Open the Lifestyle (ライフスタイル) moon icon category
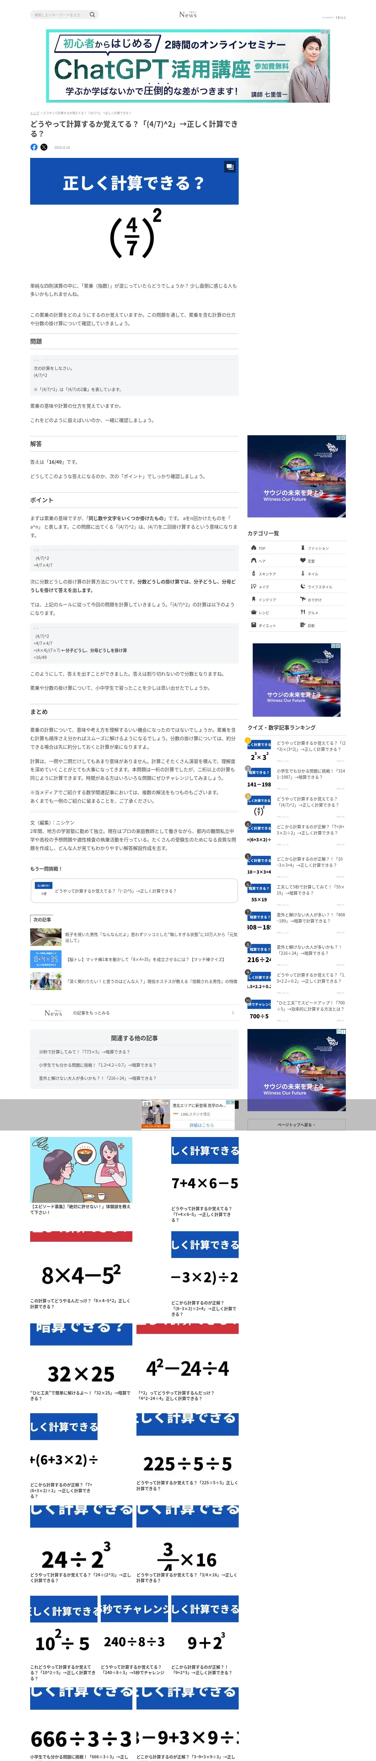 pyautogui.click(x=303, y=586)
